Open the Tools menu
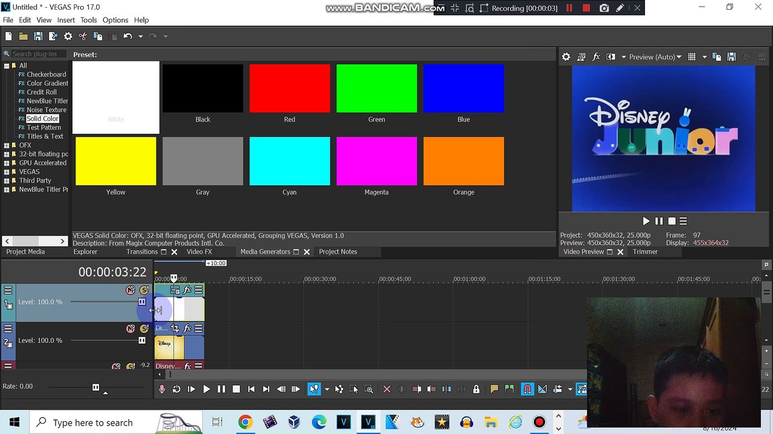The width and height of the screenshot is (773, 434). (x=88, y=20)
